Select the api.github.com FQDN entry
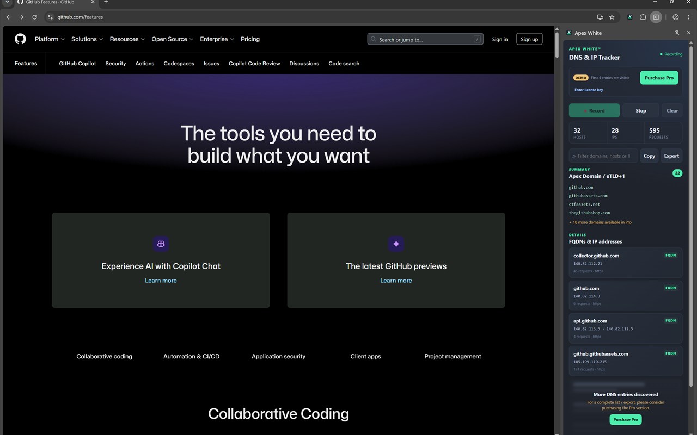697x435 pixels. pyautogui.click(x=626, y=328)
